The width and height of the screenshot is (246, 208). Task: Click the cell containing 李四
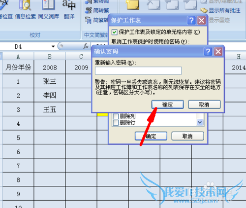50,95
